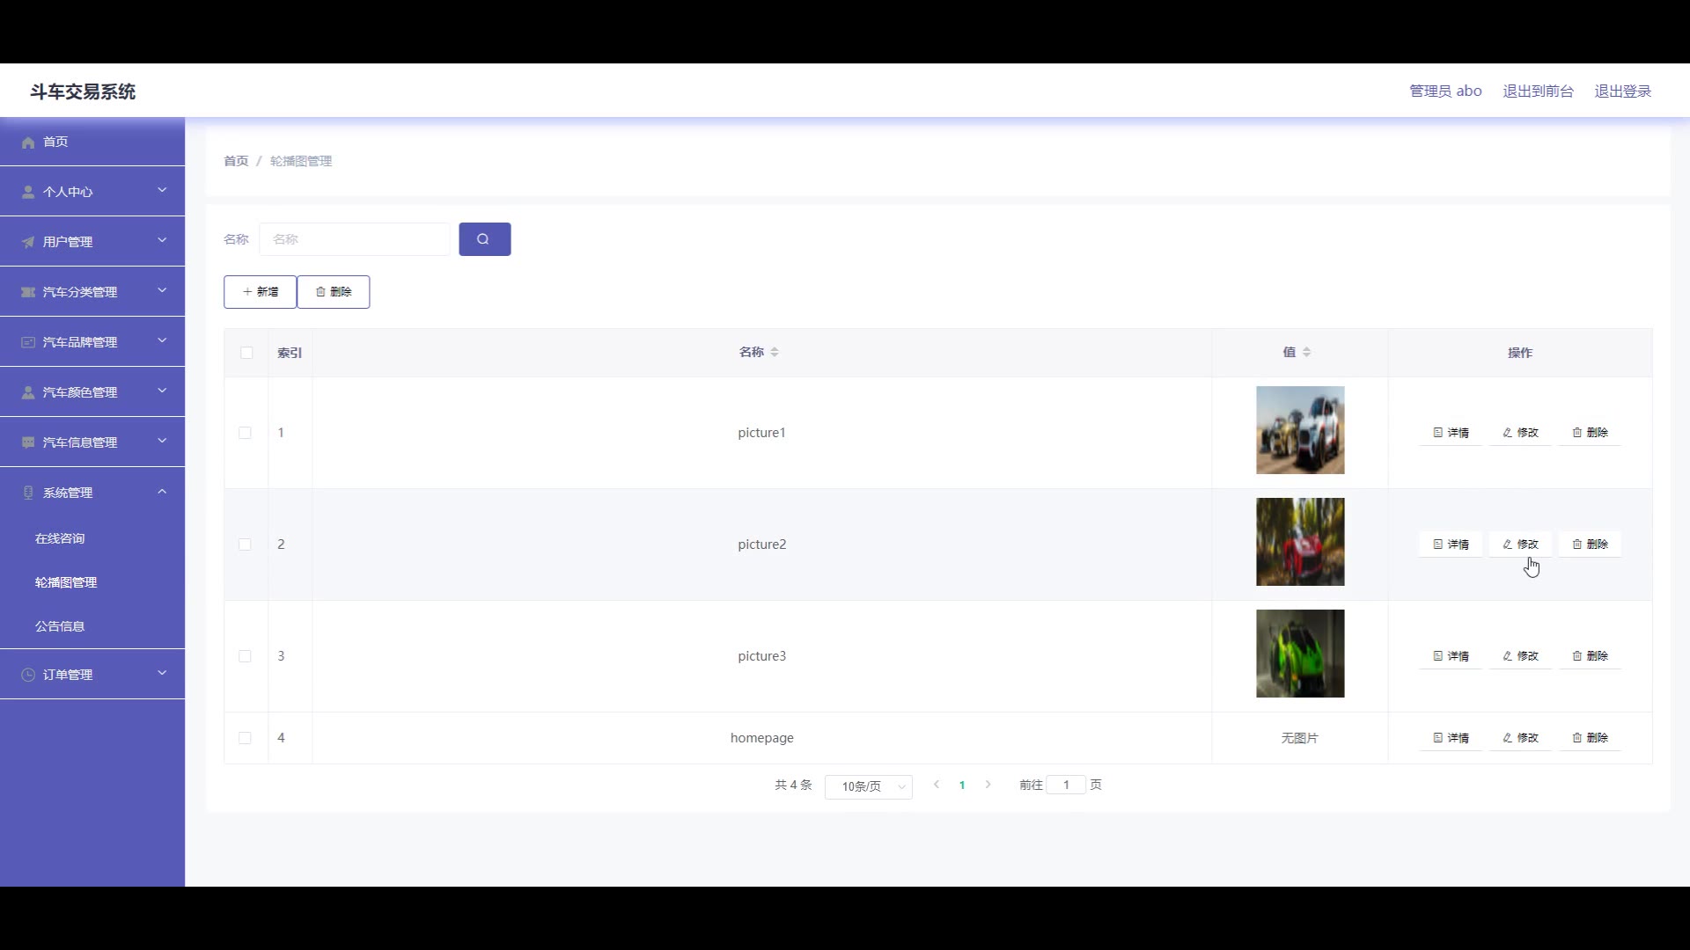Viewport: 1690px width, 950px height.
Task: Sort by the 名称 column arrows
Action: click(x=775, y=352)
